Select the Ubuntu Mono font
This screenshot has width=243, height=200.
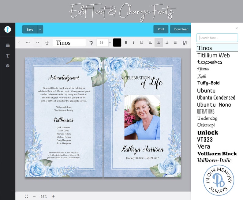pos(214,105)
